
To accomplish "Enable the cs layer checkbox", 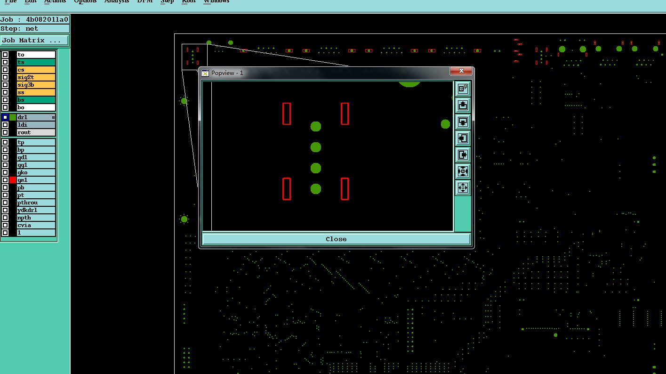I will pyautogui.click(x=5, y=70).
